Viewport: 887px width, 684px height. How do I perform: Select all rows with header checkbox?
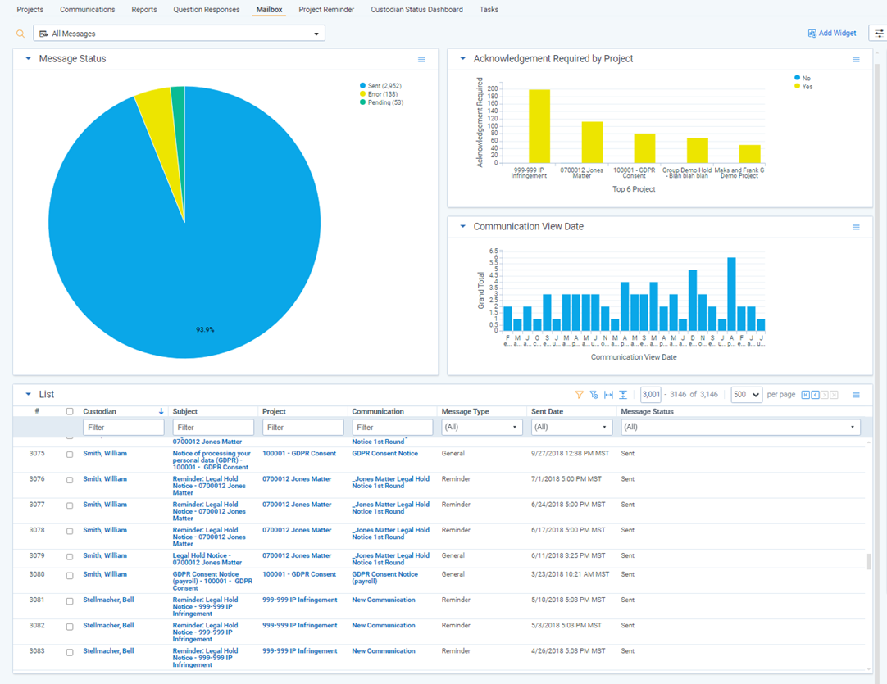tap(70, 411)
